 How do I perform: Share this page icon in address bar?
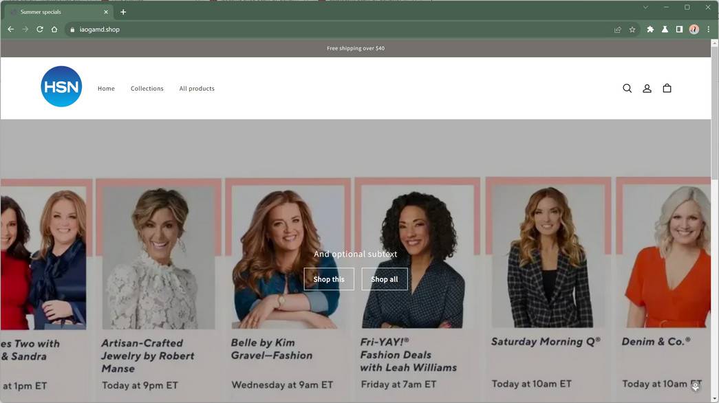point(618,30)
